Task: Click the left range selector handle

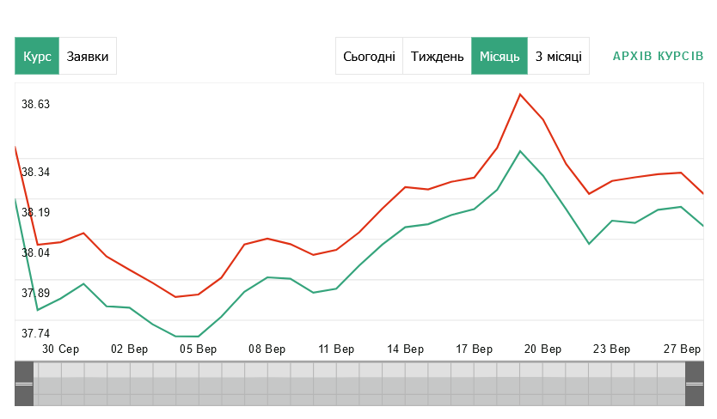Action: point(24,384)
